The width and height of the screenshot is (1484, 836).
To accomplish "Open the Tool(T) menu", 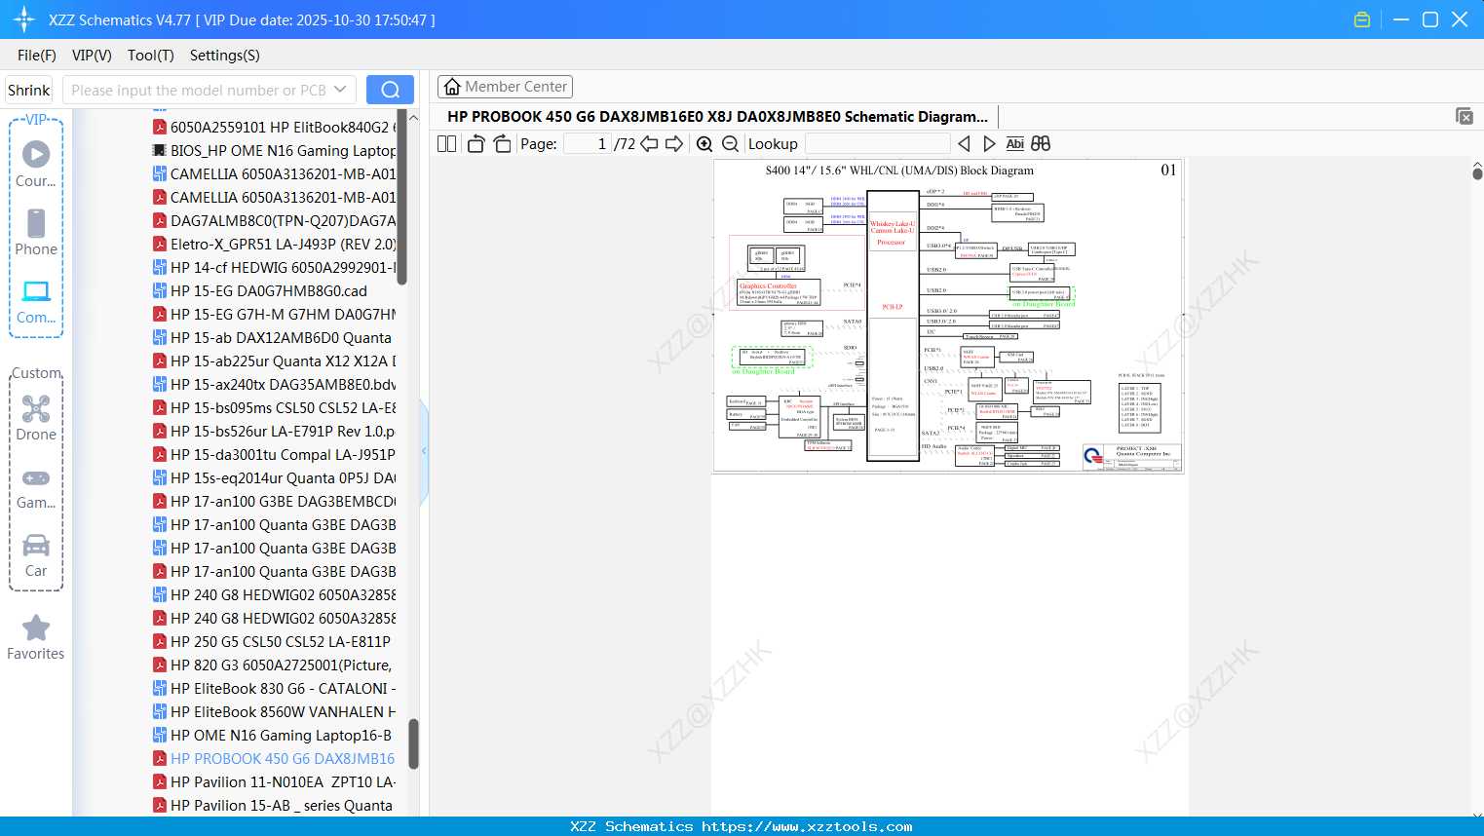I will [151, 56].
